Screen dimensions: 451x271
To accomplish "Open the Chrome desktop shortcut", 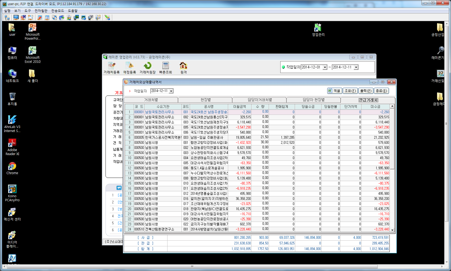I will [12, 169].
